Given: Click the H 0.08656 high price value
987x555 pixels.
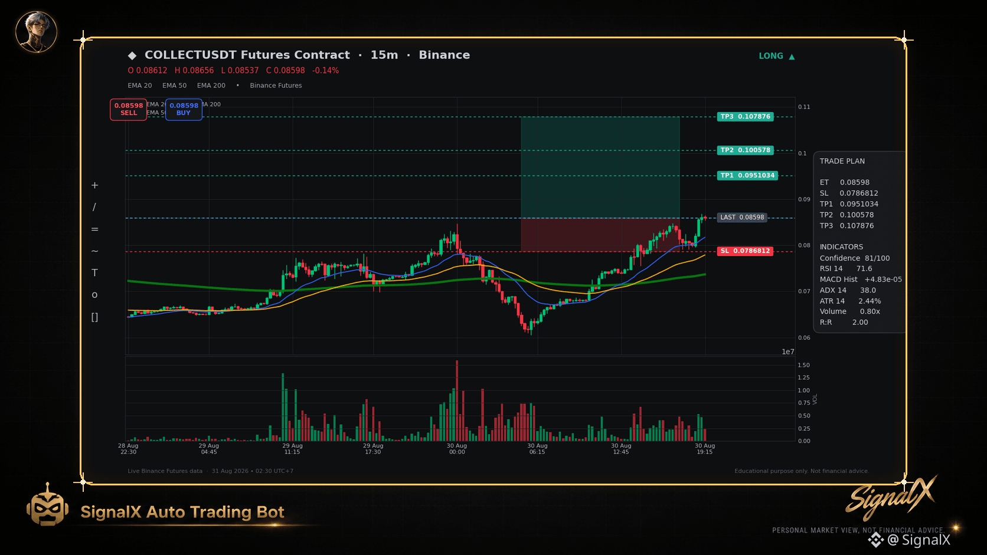Looking at the screenshot, I should (194, 70).
